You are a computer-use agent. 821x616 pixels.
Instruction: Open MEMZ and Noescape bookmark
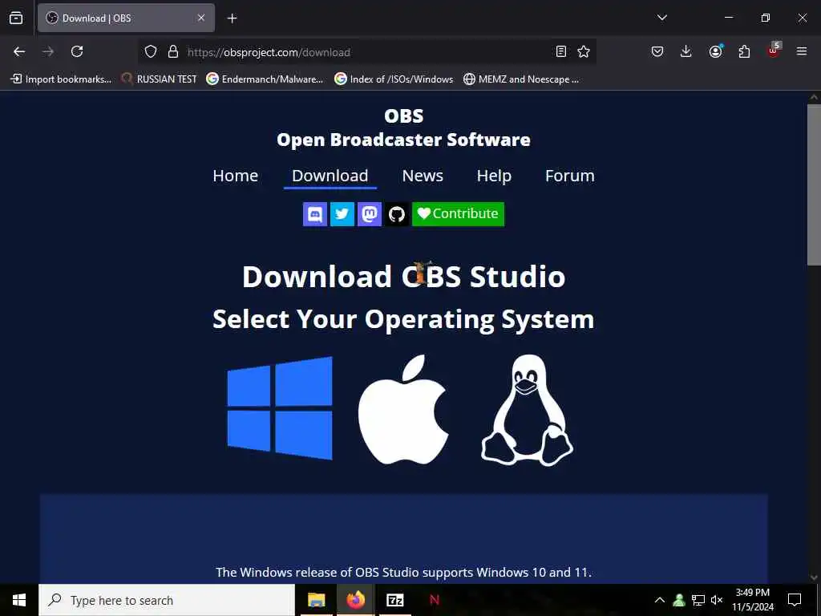pyautogui.click(x=521, y=79)
